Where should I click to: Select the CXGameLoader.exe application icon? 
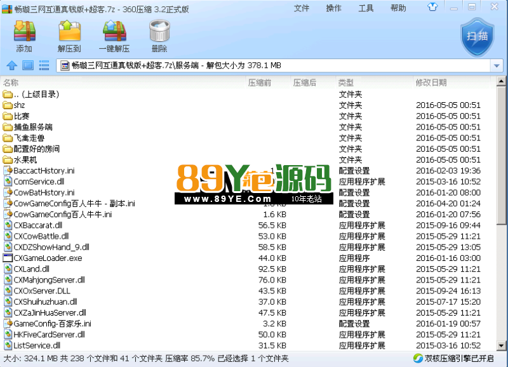8,258
